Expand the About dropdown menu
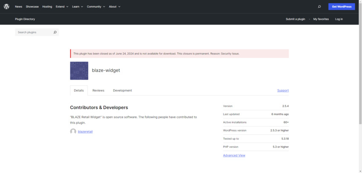362x173 pixels. 115,7
